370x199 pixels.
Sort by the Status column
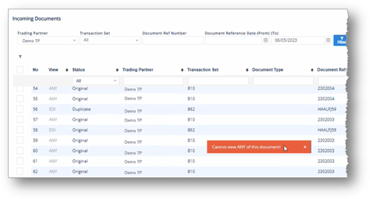pos(117,70)
